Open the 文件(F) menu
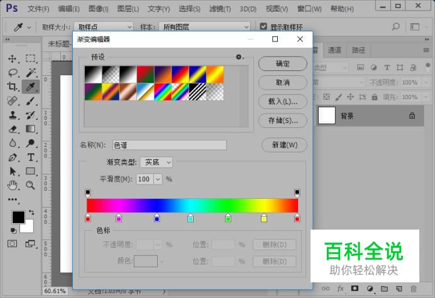This screenshot has height=298, width=435. tap(38, 9)
